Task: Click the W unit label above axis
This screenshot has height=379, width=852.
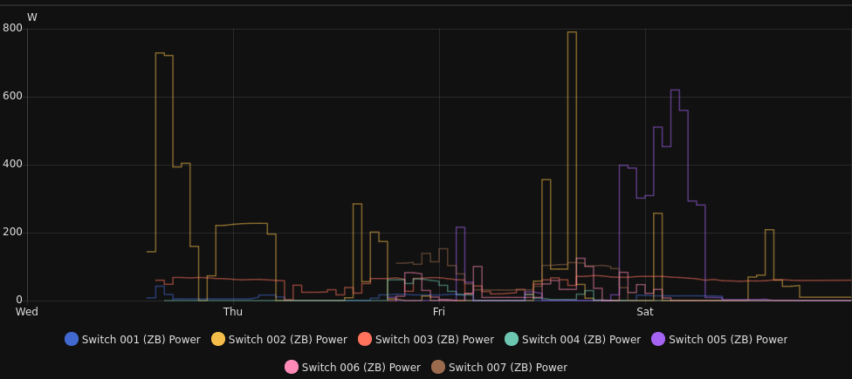Action: (32, 17)
